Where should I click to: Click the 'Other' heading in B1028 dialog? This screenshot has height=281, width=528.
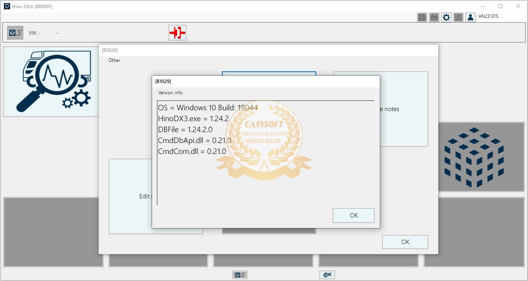(114, 60)
